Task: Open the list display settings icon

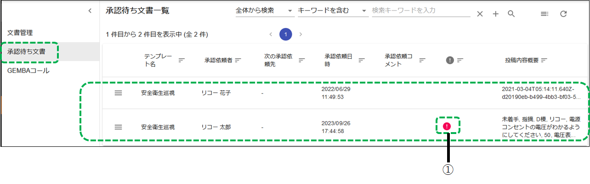Action: click(x=545, y=14)
